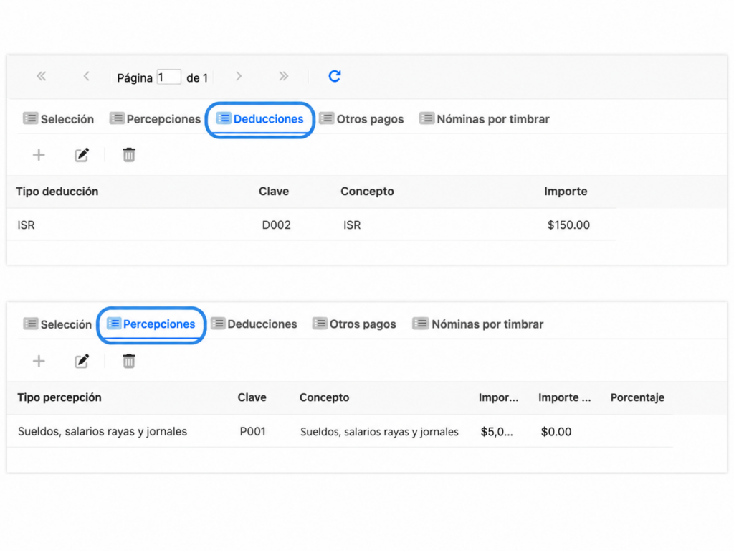The image size is (734, 551).
Task: Delete deduction with trash icon
Action: click(x=129, y=155)
